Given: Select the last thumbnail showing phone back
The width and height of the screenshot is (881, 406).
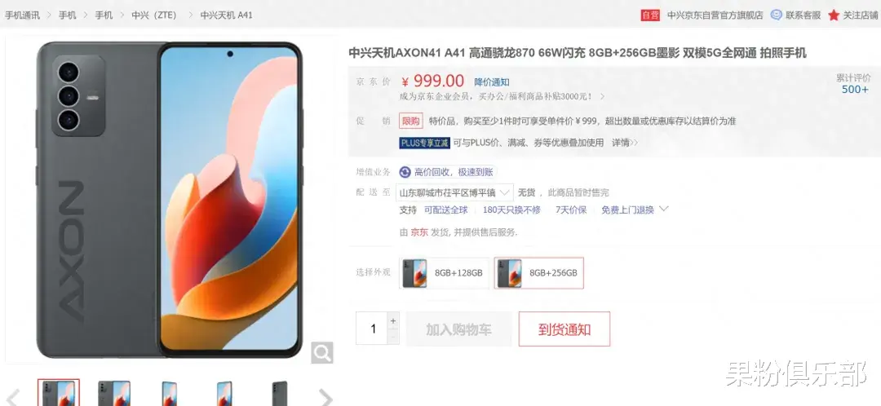Looking at the screenshot, I should [279, 393].
